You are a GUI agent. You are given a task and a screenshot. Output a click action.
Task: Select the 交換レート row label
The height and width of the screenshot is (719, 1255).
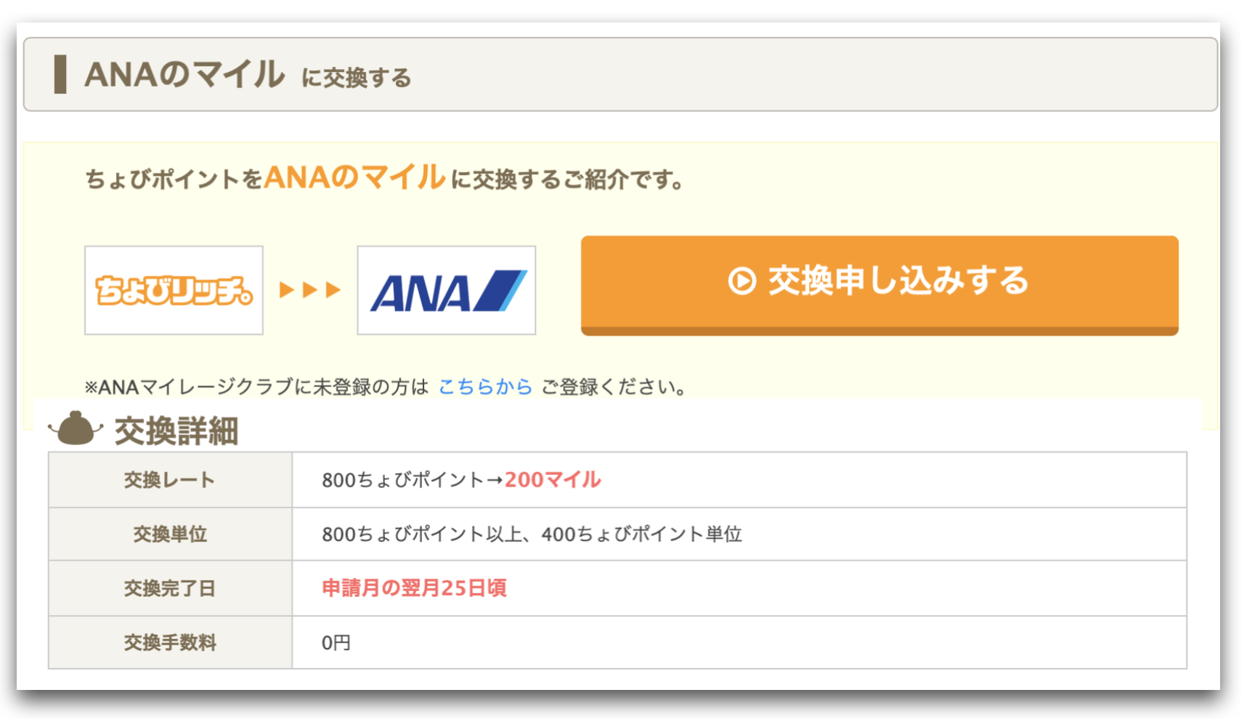pos(170,479)
